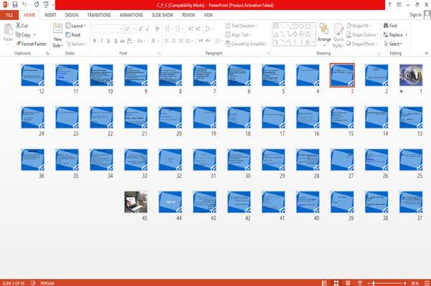Cut the selection with the Cut button
Image resolution: width=431 pixels, height=286 pixels.
tap(22, 26)
